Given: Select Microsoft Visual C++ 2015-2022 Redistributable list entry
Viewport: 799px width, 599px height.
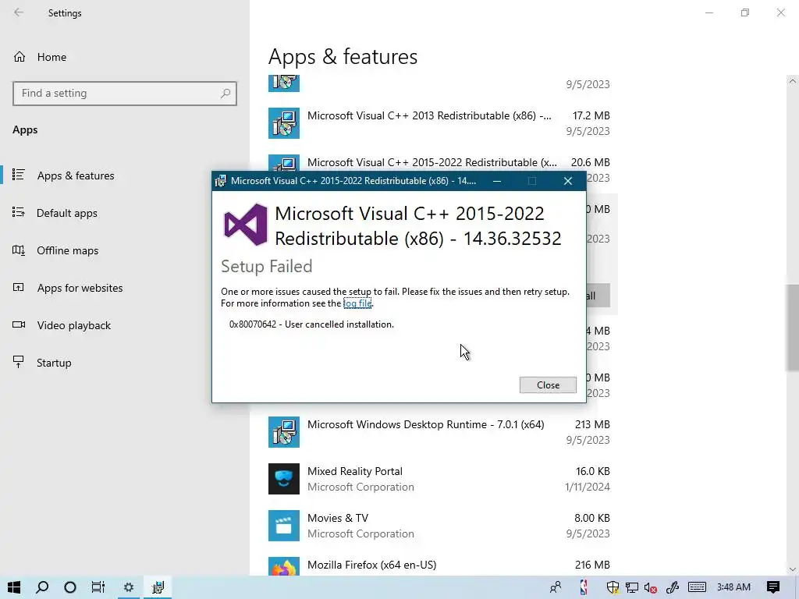Looking at the screenshot, I should point(432,162).
